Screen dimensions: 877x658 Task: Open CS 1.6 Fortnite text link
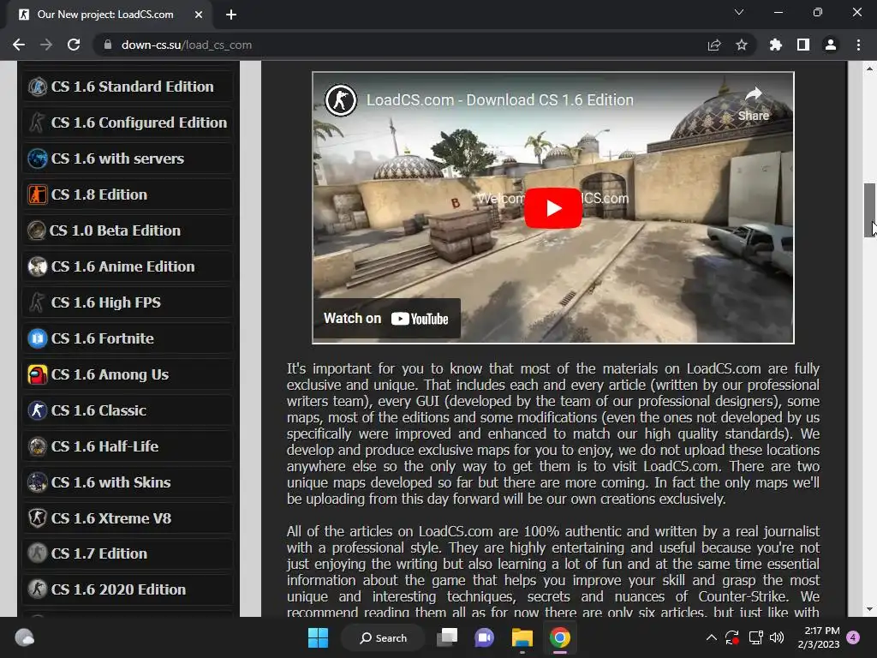[x=103, y=338]
